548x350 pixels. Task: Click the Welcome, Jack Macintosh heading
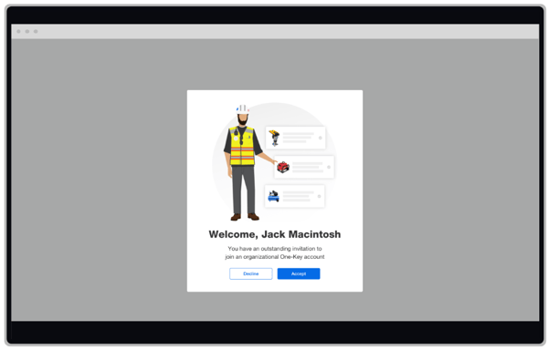[275, 234]
